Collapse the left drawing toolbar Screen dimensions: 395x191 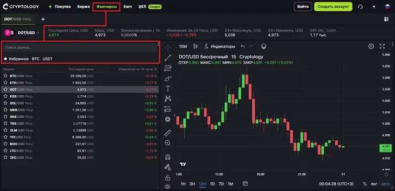[x=174, y=115]
